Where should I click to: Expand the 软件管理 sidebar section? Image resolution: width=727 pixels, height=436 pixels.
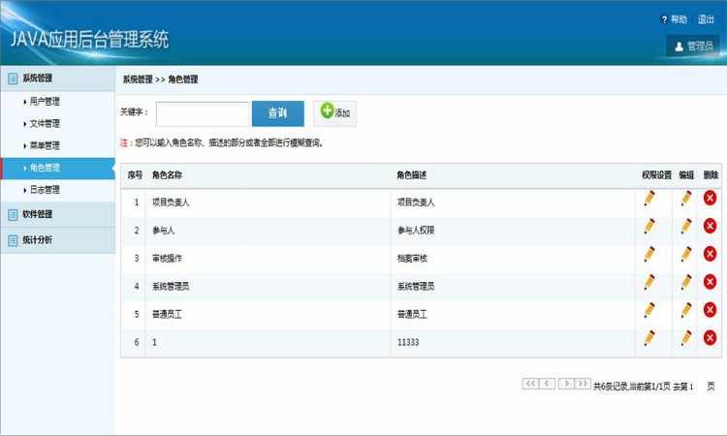(57, 214)
